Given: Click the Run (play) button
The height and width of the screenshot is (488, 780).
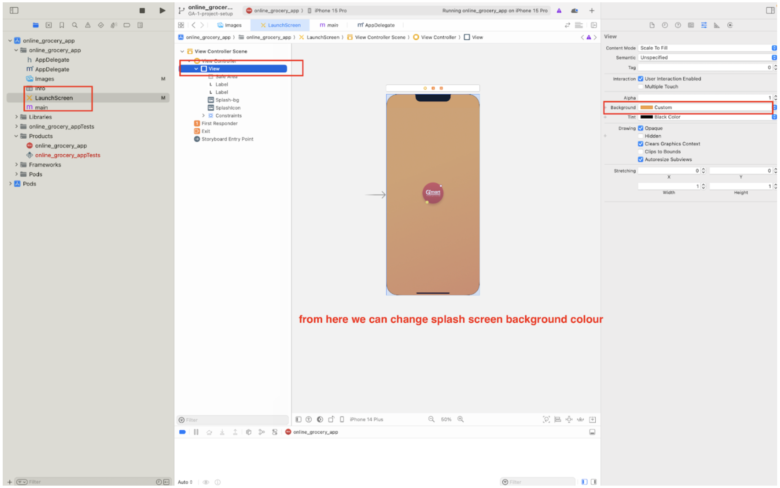Looking at the screenshot, I should (x=162, y=11).
